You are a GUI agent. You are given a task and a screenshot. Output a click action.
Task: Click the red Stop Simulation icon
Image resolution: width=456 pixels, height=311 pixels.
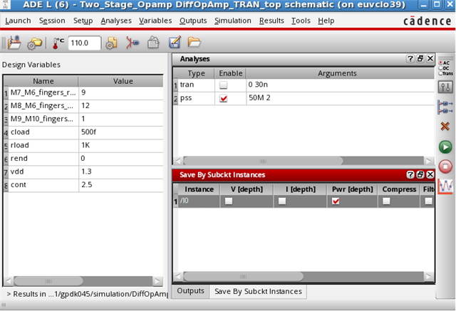(x=445, y=167)
